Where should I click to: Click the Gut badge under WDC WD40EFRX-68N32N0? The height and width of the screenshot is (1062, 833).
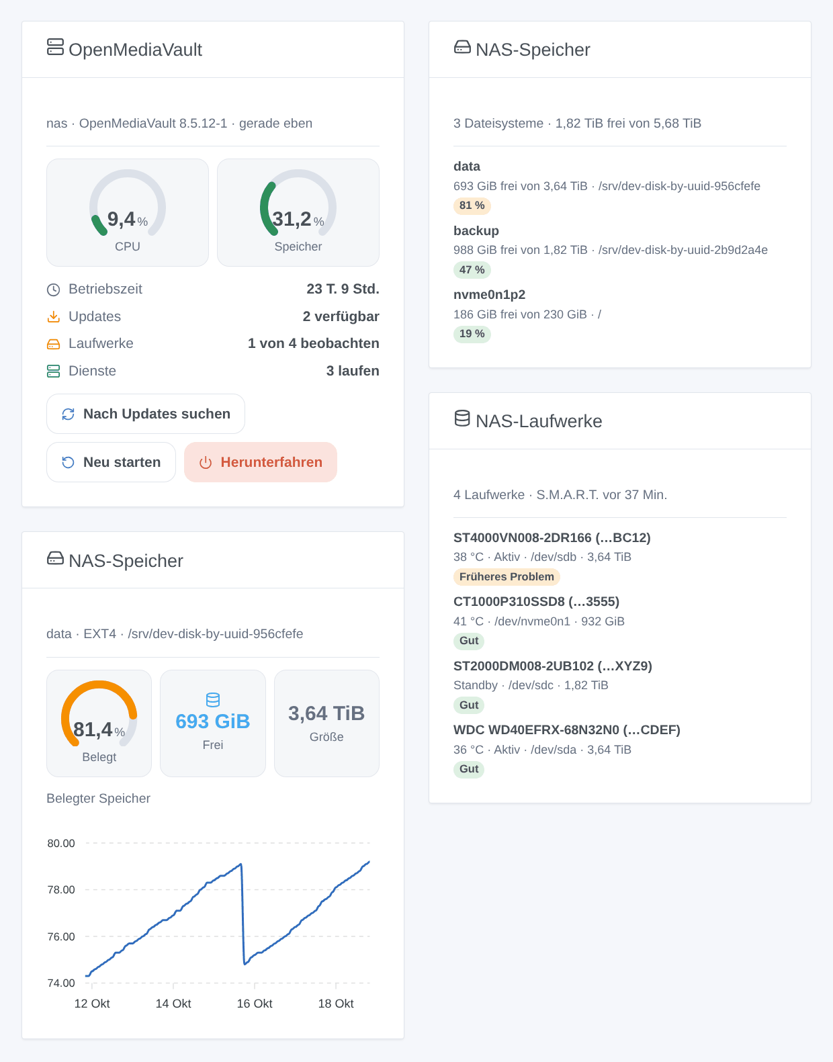469,769
